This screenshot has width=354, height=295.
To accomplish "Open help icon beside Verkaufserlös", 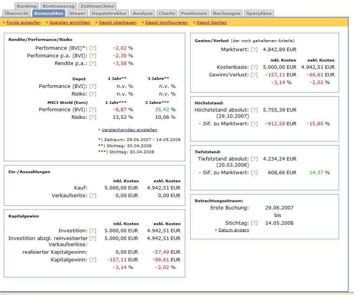I will tap(93, 196).
